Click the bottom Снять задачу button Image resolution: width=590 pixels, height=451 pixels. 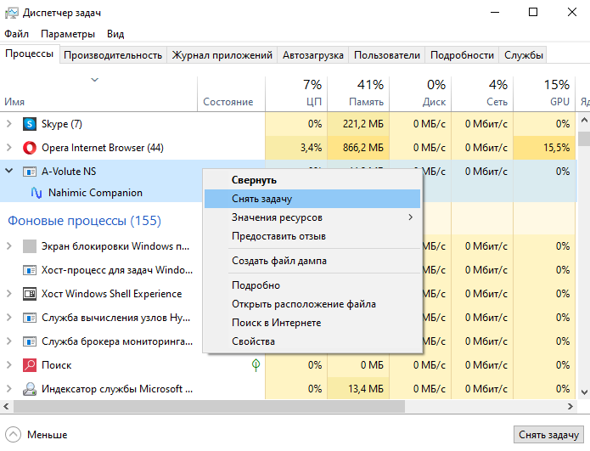(x=548, y=435)
